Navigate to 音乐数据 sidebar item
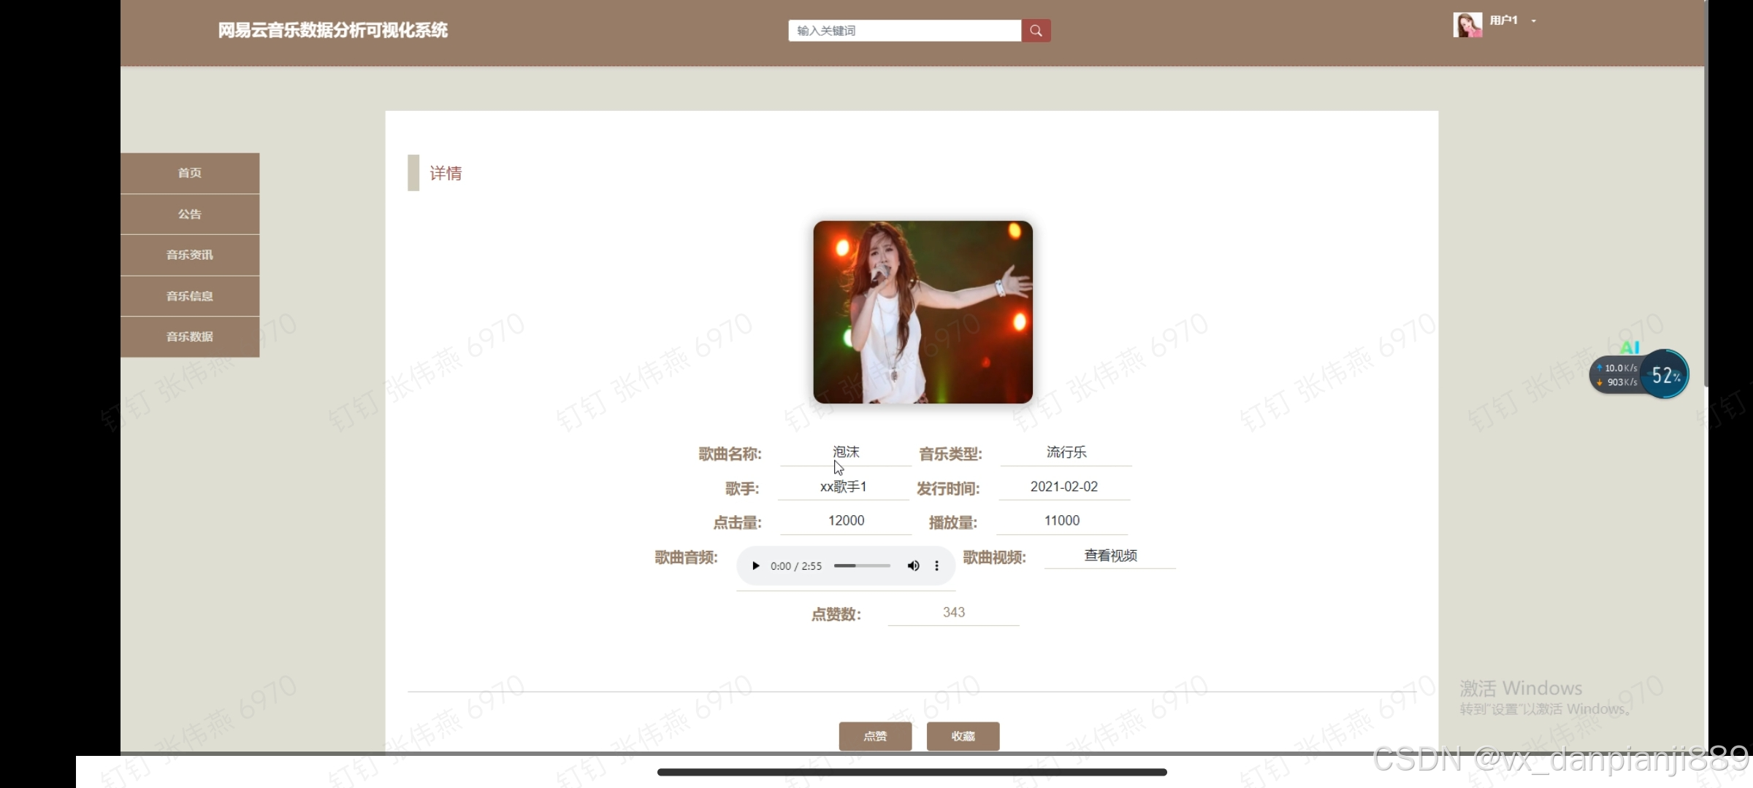1753x788 pixels. click(190, 337)
